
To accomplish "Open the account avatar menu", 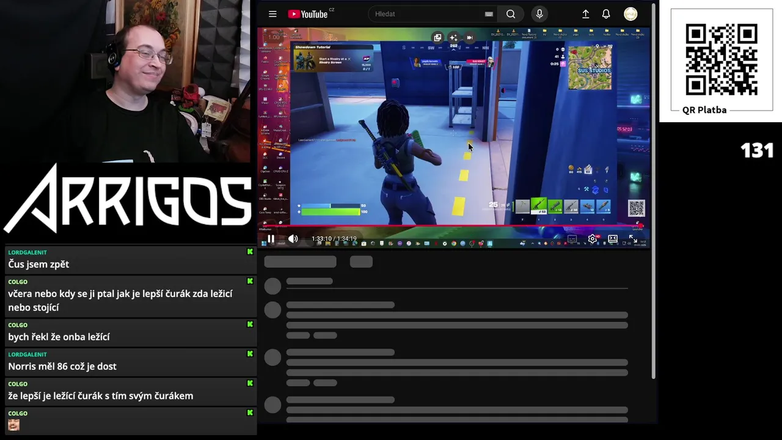I will coord(630,14).
